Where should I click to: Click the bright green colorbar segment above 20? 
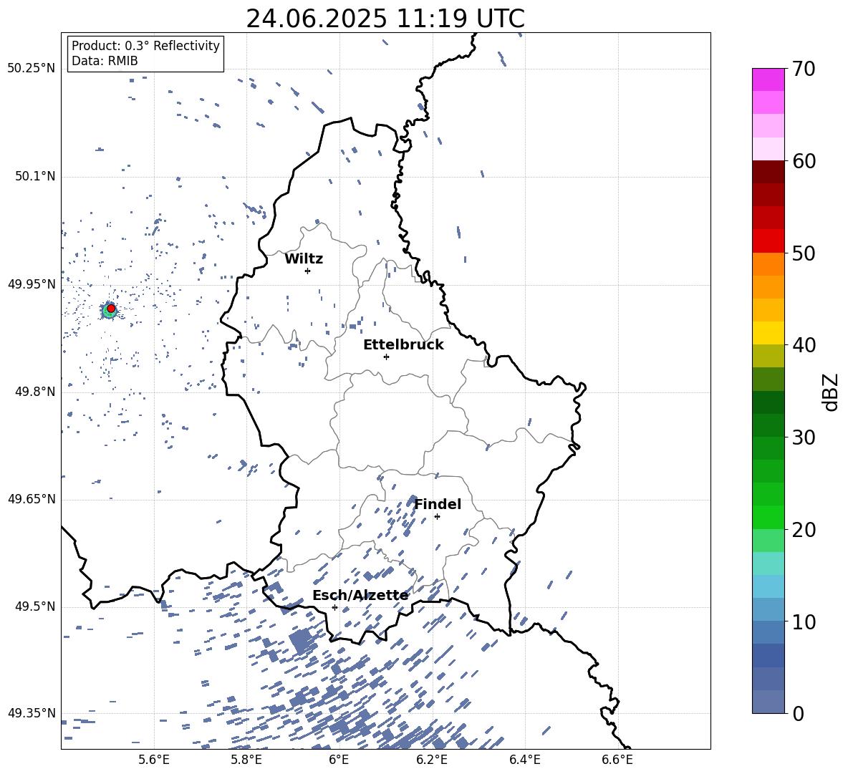(x=768, y=518)
